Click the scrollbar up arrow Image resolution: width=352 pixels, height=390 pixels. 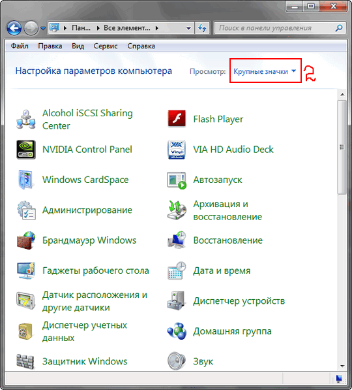coord(342,95)
